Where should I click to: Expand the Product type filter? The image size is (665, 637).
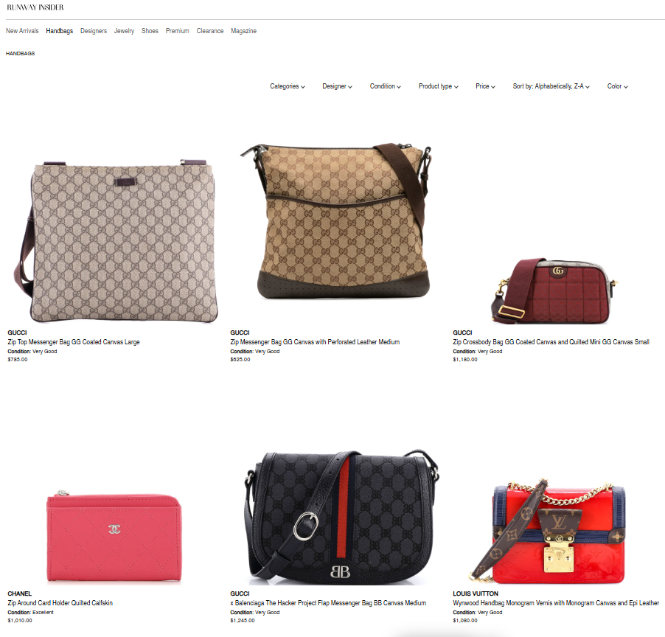click(438, 86)
